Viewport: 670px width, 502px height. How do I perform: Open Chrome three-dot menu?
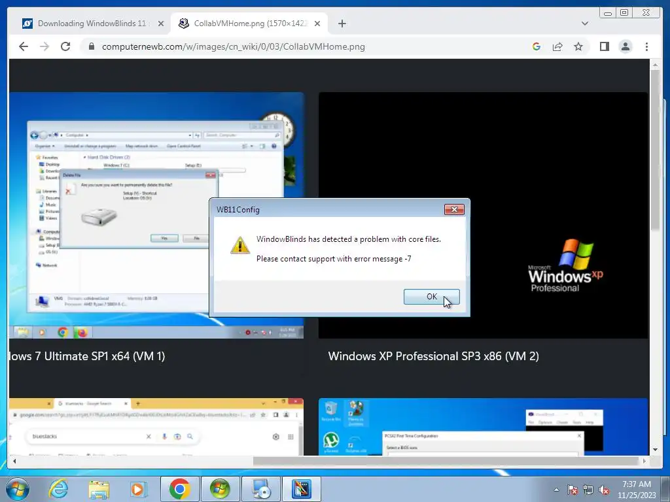coord(646,46)
